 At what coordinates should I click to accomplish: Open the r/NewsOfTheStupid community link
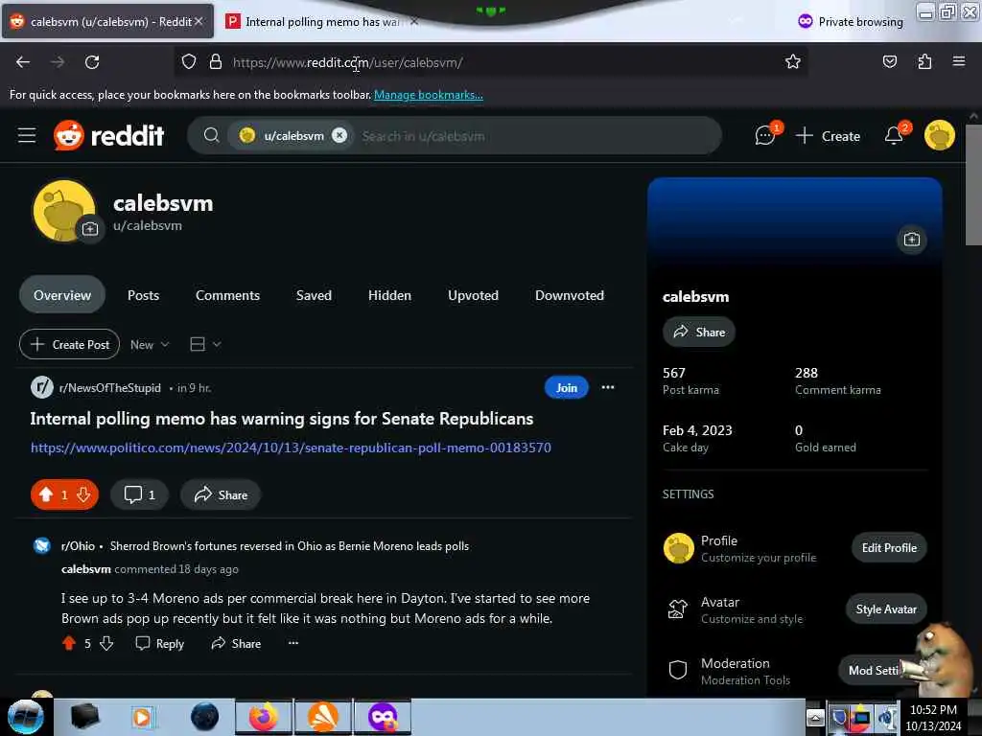pyautogui.click(x=109, y=388)
